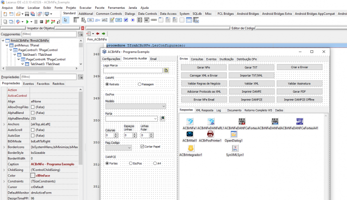This screenshot has height=200, width=347.
Task: Open the Consultas tab in form
Action: 197,59
